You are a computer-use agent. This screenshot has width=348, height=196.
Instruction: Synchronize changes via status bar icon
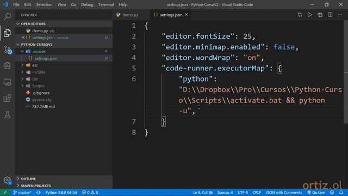[39, 192]
